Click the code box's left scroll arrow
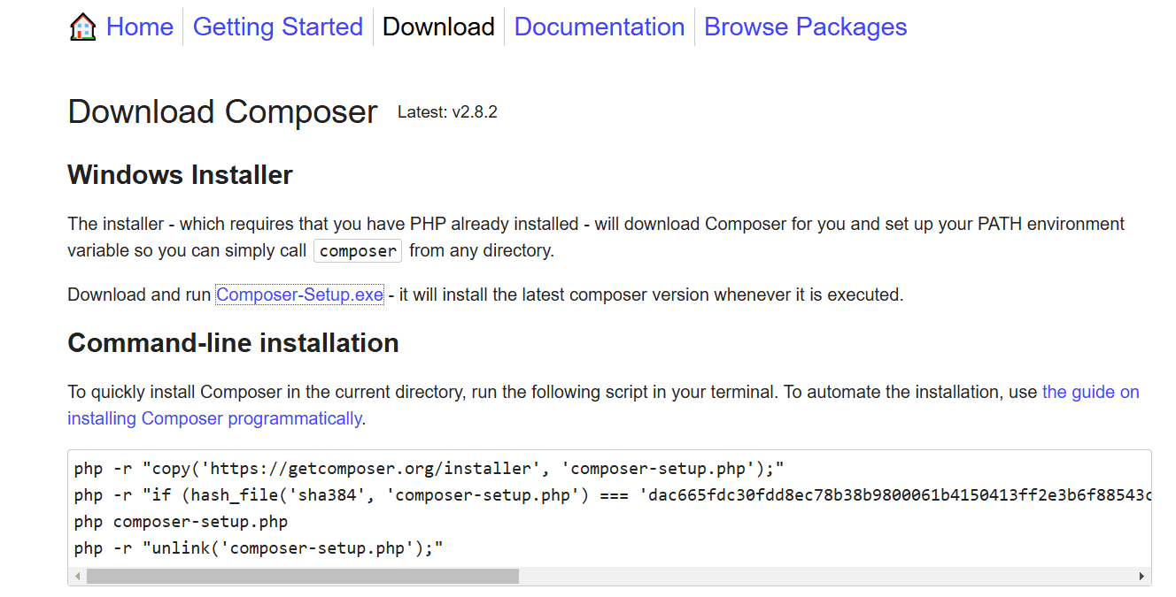Viewport: 1176px width, 597px height. click(x=77, y=577)
